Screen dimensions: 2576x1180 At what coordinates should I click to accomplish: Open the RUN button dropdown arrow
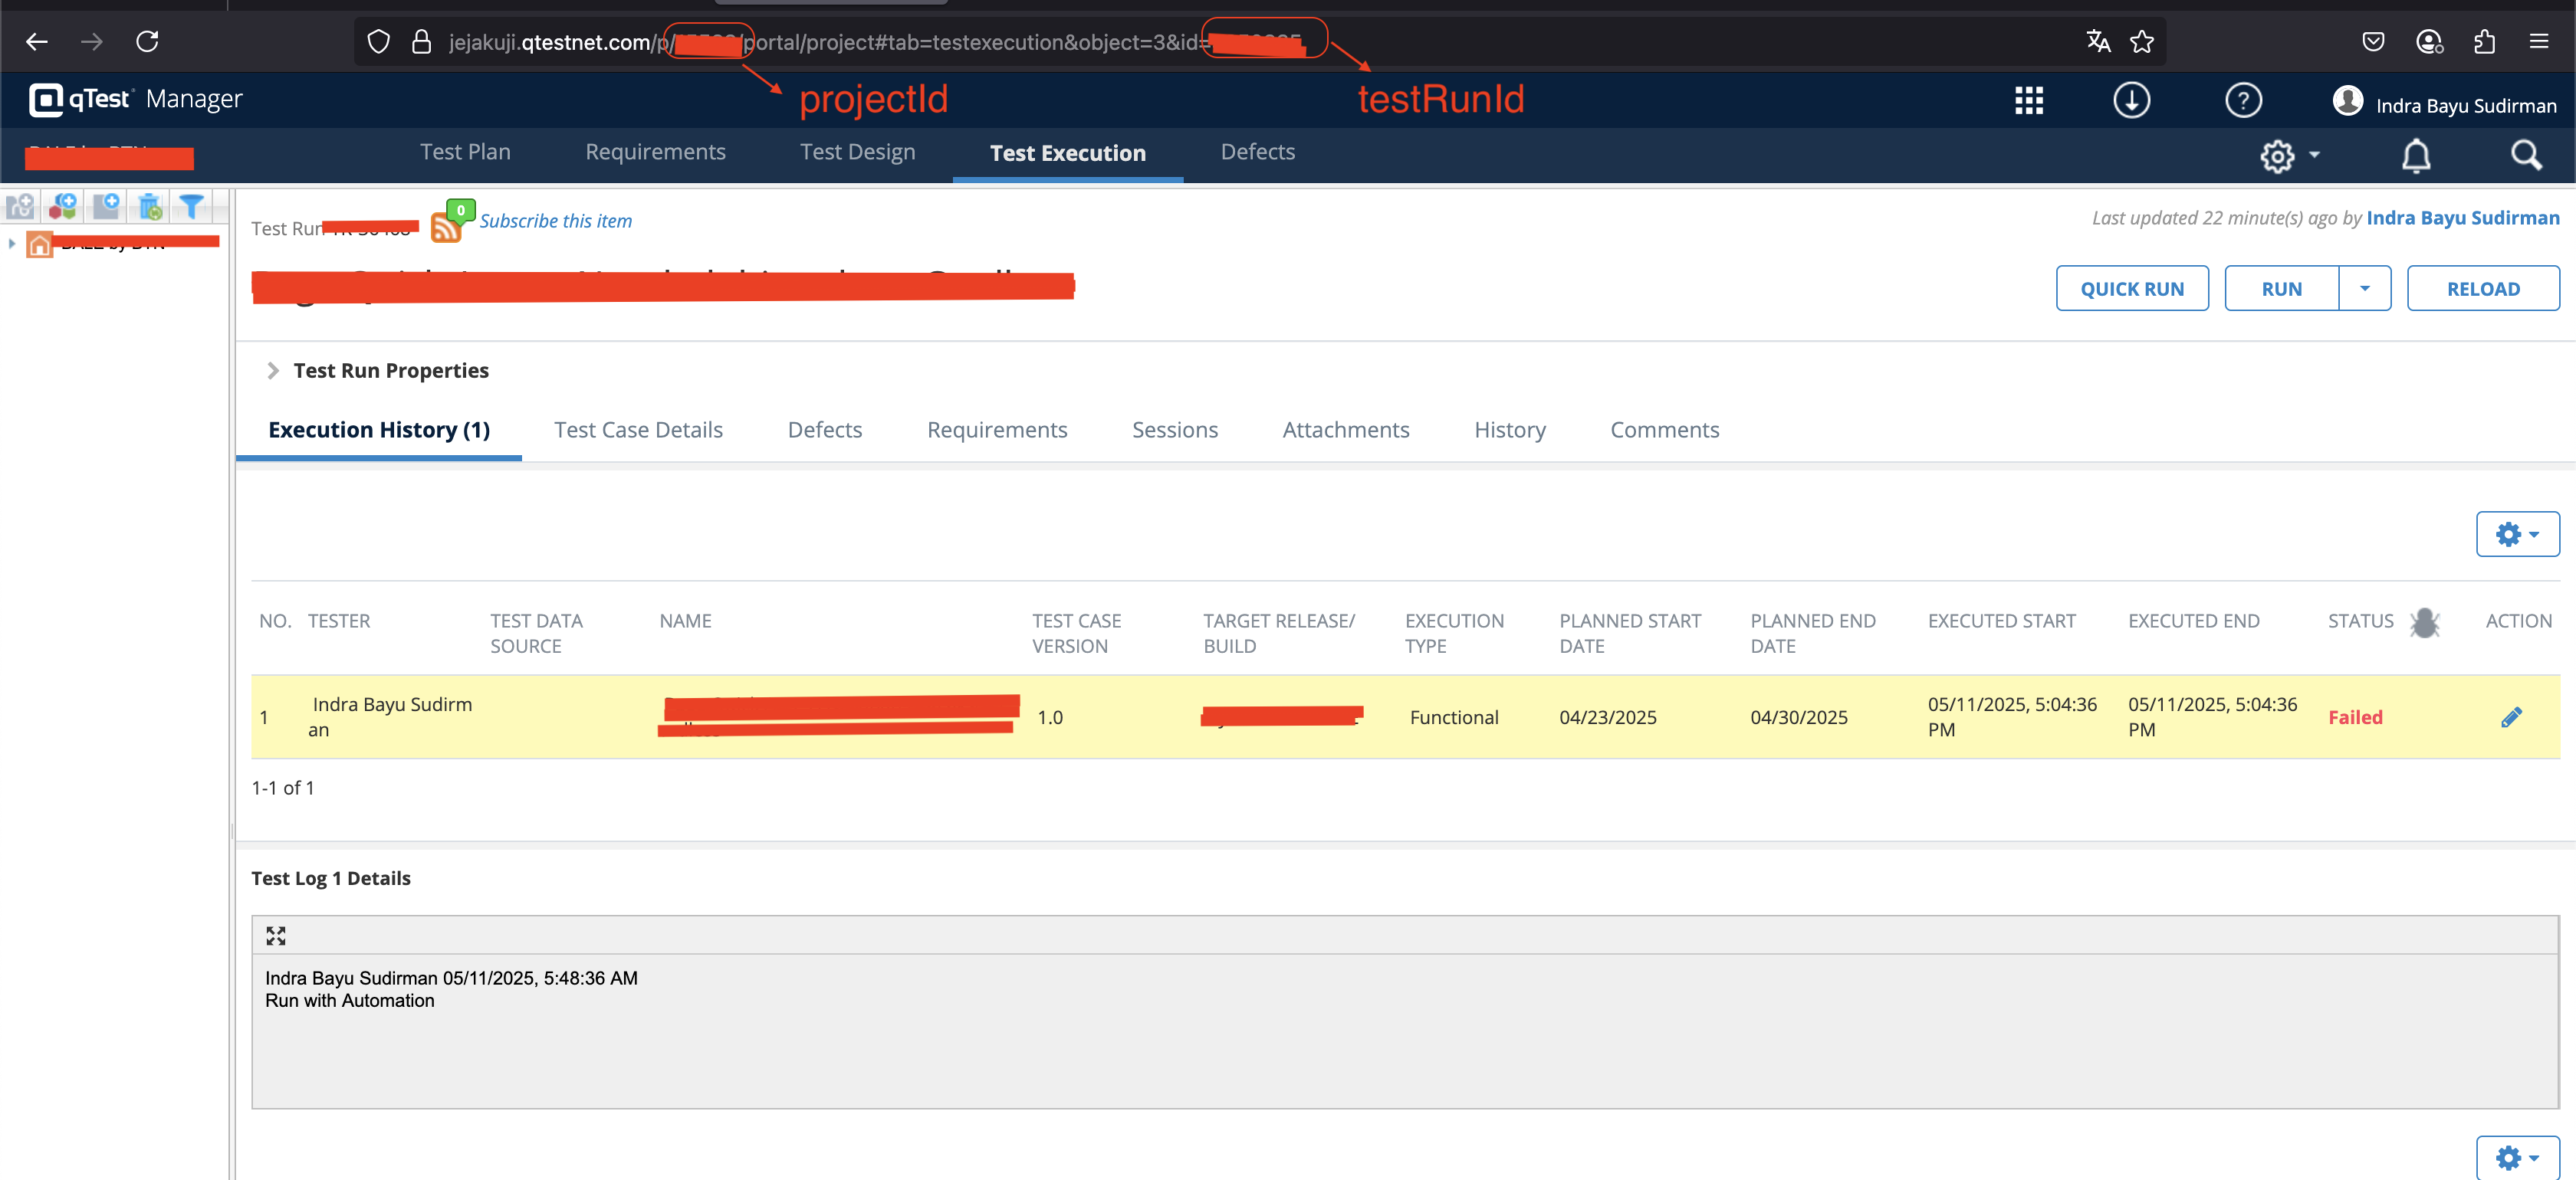point(2365,288)
